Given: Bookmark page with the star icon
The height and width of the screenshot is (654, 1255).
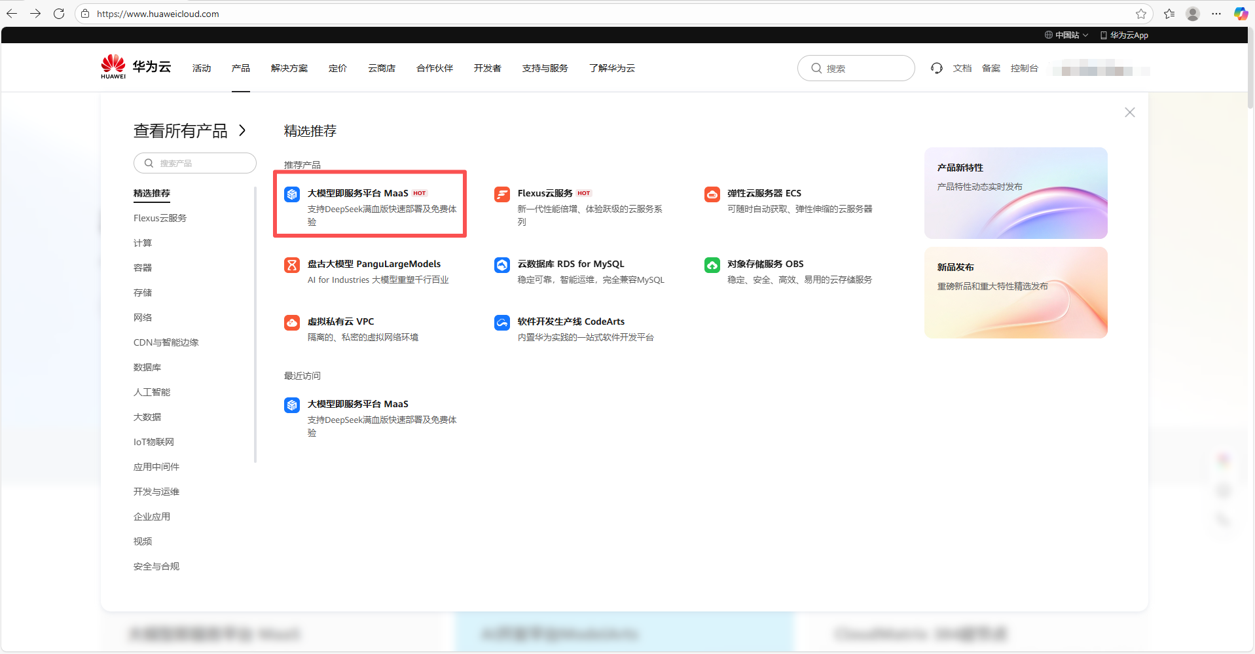Looking at the screenshot, I should coord(1141,14).
